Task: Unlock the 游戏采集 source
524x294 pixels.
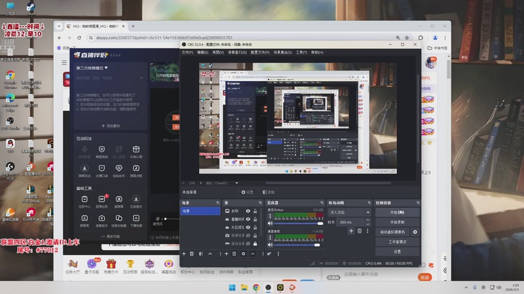Action: pyautogui.click(x=255, y=244)
